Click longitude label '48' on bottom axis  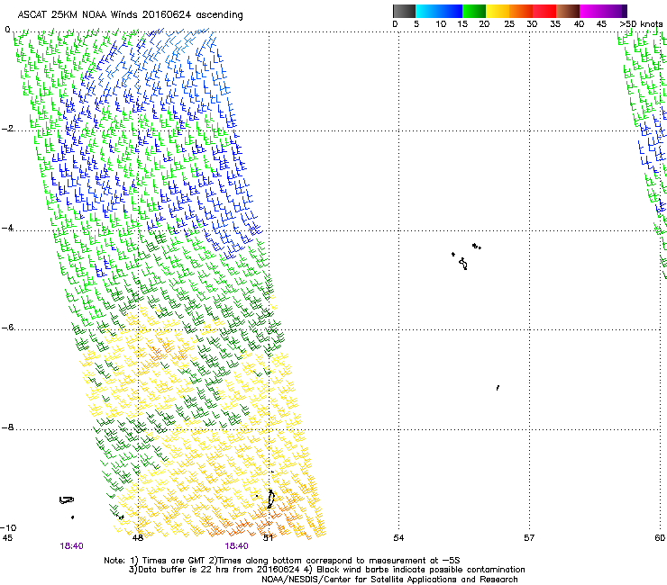point(137,538)
